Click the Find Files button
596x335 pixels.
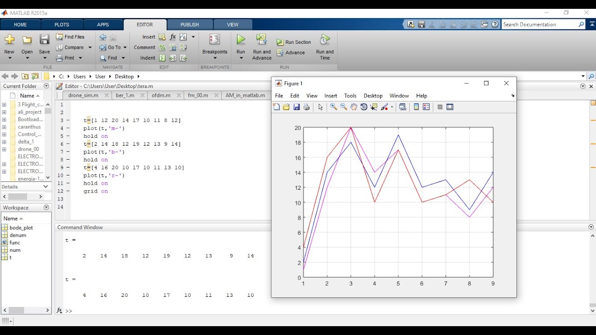coord(70,37)
